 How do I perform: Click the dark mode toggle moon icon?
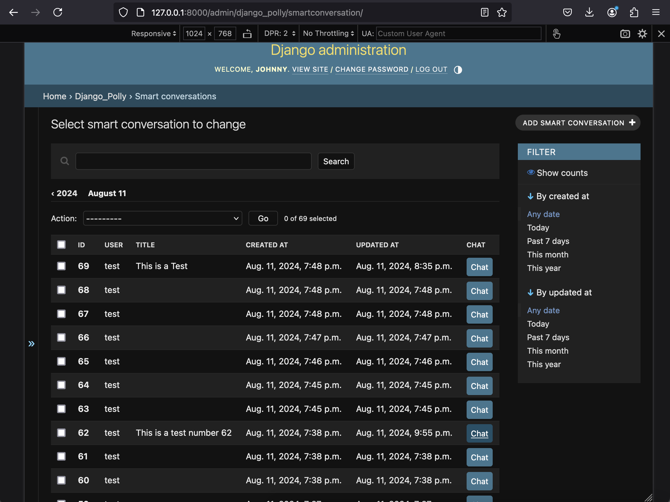(x=458, y=69)
